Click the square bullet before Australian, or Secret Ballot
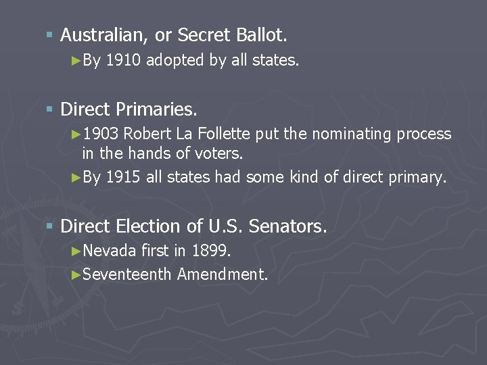The width and height of the screenshot is (487, 365). click(x=50, y=34)
